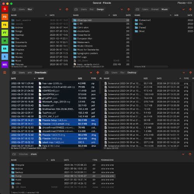
Task: Go up a folder from the Music pane
Action: click(191, 9)
